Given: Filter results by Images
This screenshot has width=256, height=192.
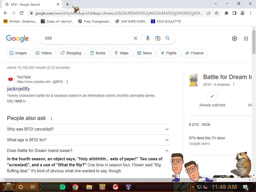Looking at the screenshot, I should coord(18,53).
